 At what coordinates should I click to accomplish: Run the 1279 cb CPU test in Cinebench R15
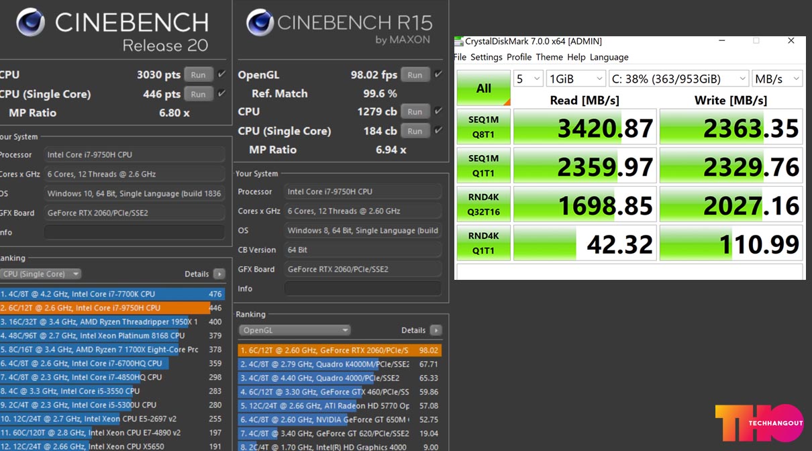pyautogui.click(x=415, y=111)
